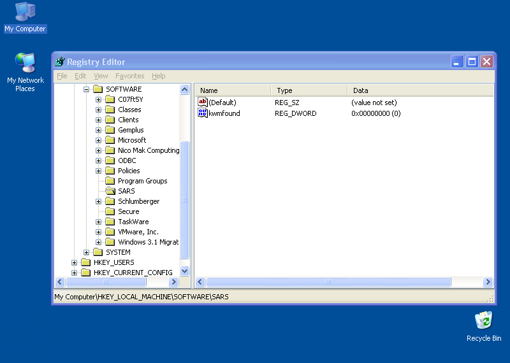Maximize the Registry Editor window
Viewport: 510px width, 363px height.
coord(472,61)
